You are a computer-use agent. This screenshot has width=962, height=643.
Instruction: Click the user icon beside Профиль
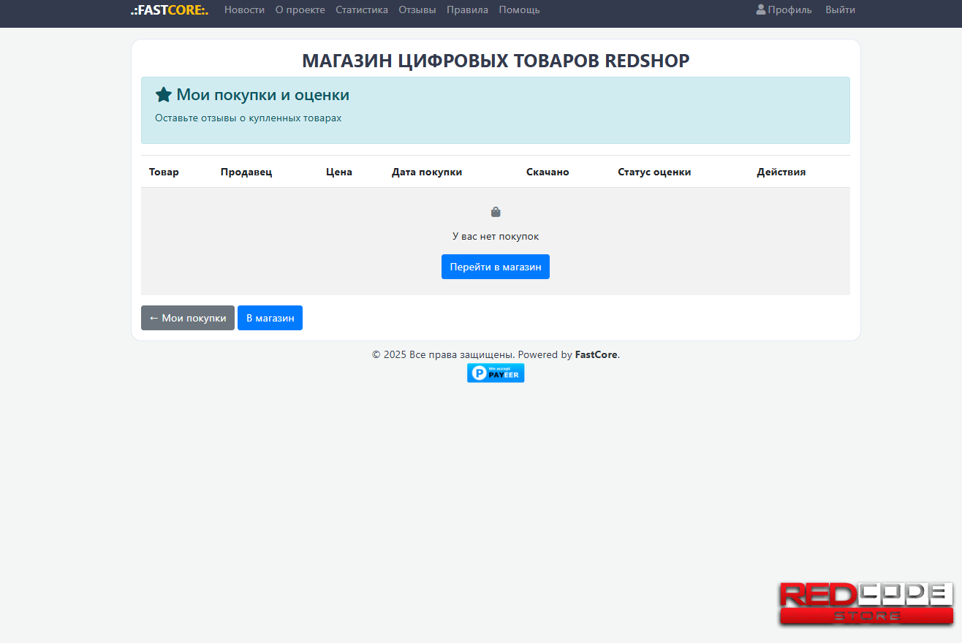[x=760, y=9]
